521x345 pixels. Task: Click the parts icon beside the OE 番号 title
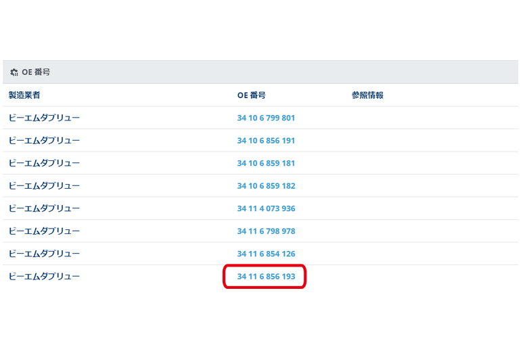pyautogui.click(x=14, y=72)
